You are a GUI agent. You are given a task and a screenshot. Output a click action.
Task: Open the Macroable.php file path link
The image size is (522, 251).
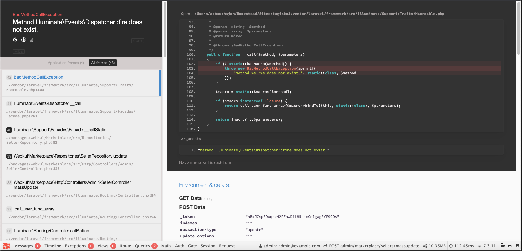click(319, 14)
